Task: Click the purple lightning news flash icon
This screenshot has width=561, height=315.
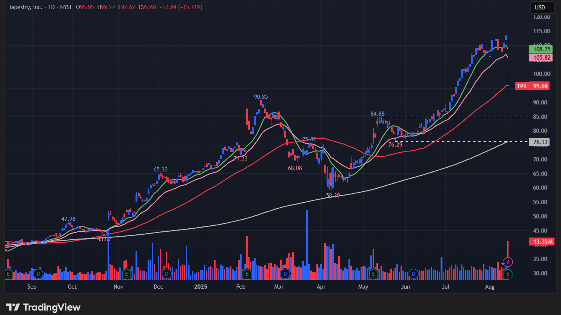Action: pos(508,262)
